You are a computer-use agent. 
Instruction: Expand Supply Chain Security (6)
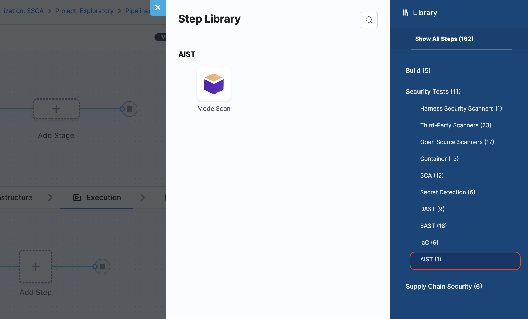tap(444, 286)
